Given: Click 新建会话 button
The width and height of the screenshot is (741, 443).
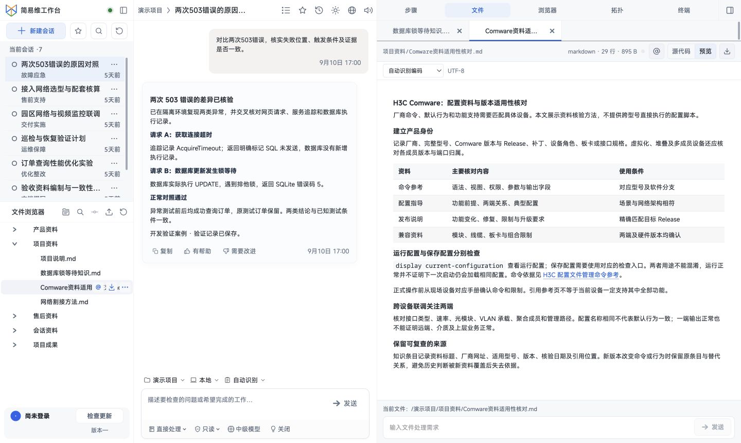Looking at the screenshot, I should pyautogui.click(x=36, y=31).
